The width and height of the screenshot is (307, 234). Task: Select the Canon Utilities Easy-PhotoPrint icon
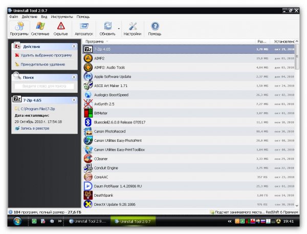tap(88, 140)
